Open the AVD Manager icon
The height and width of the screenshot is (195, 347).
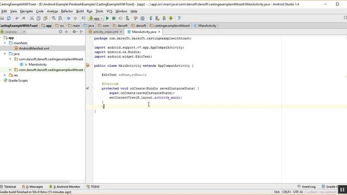coord(157,18)
